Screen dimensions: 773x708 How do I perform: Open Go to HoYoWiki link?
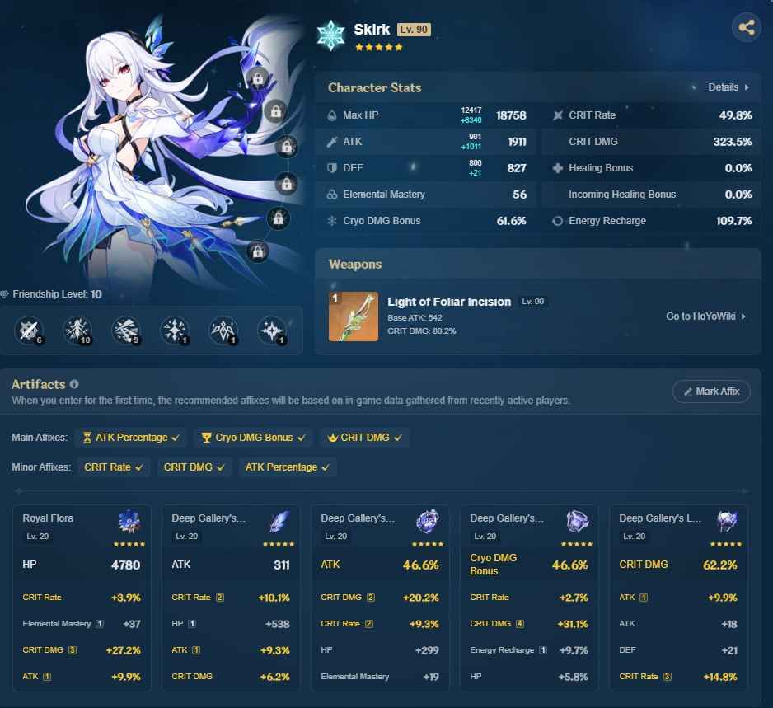coord(706,316)
